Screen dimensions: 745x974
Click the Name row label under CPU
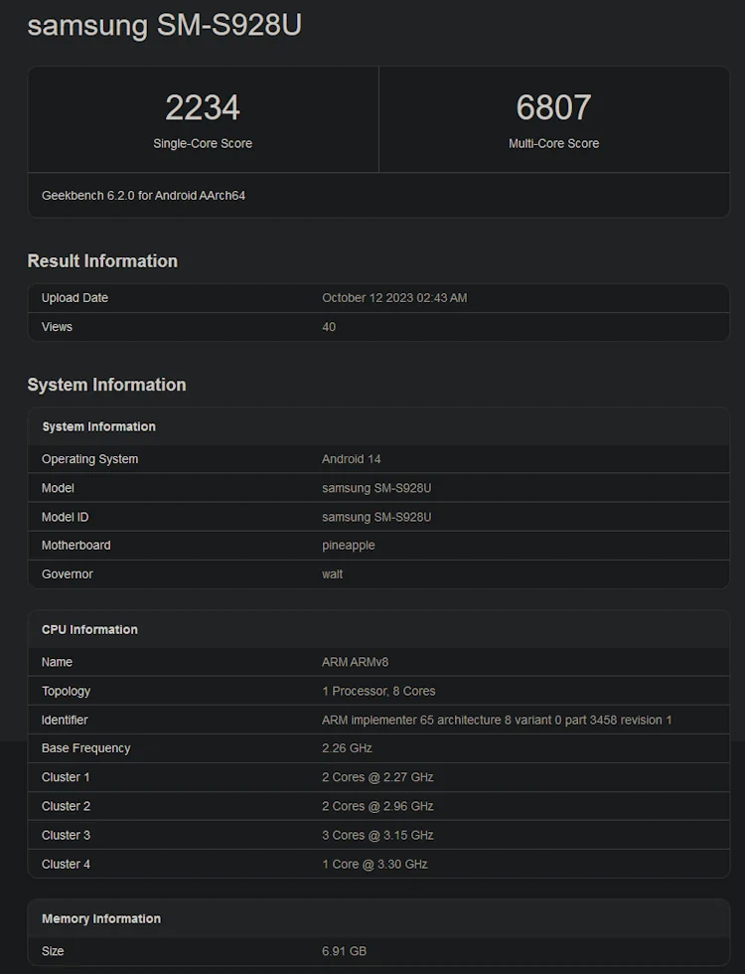click(x=57, y=662)
